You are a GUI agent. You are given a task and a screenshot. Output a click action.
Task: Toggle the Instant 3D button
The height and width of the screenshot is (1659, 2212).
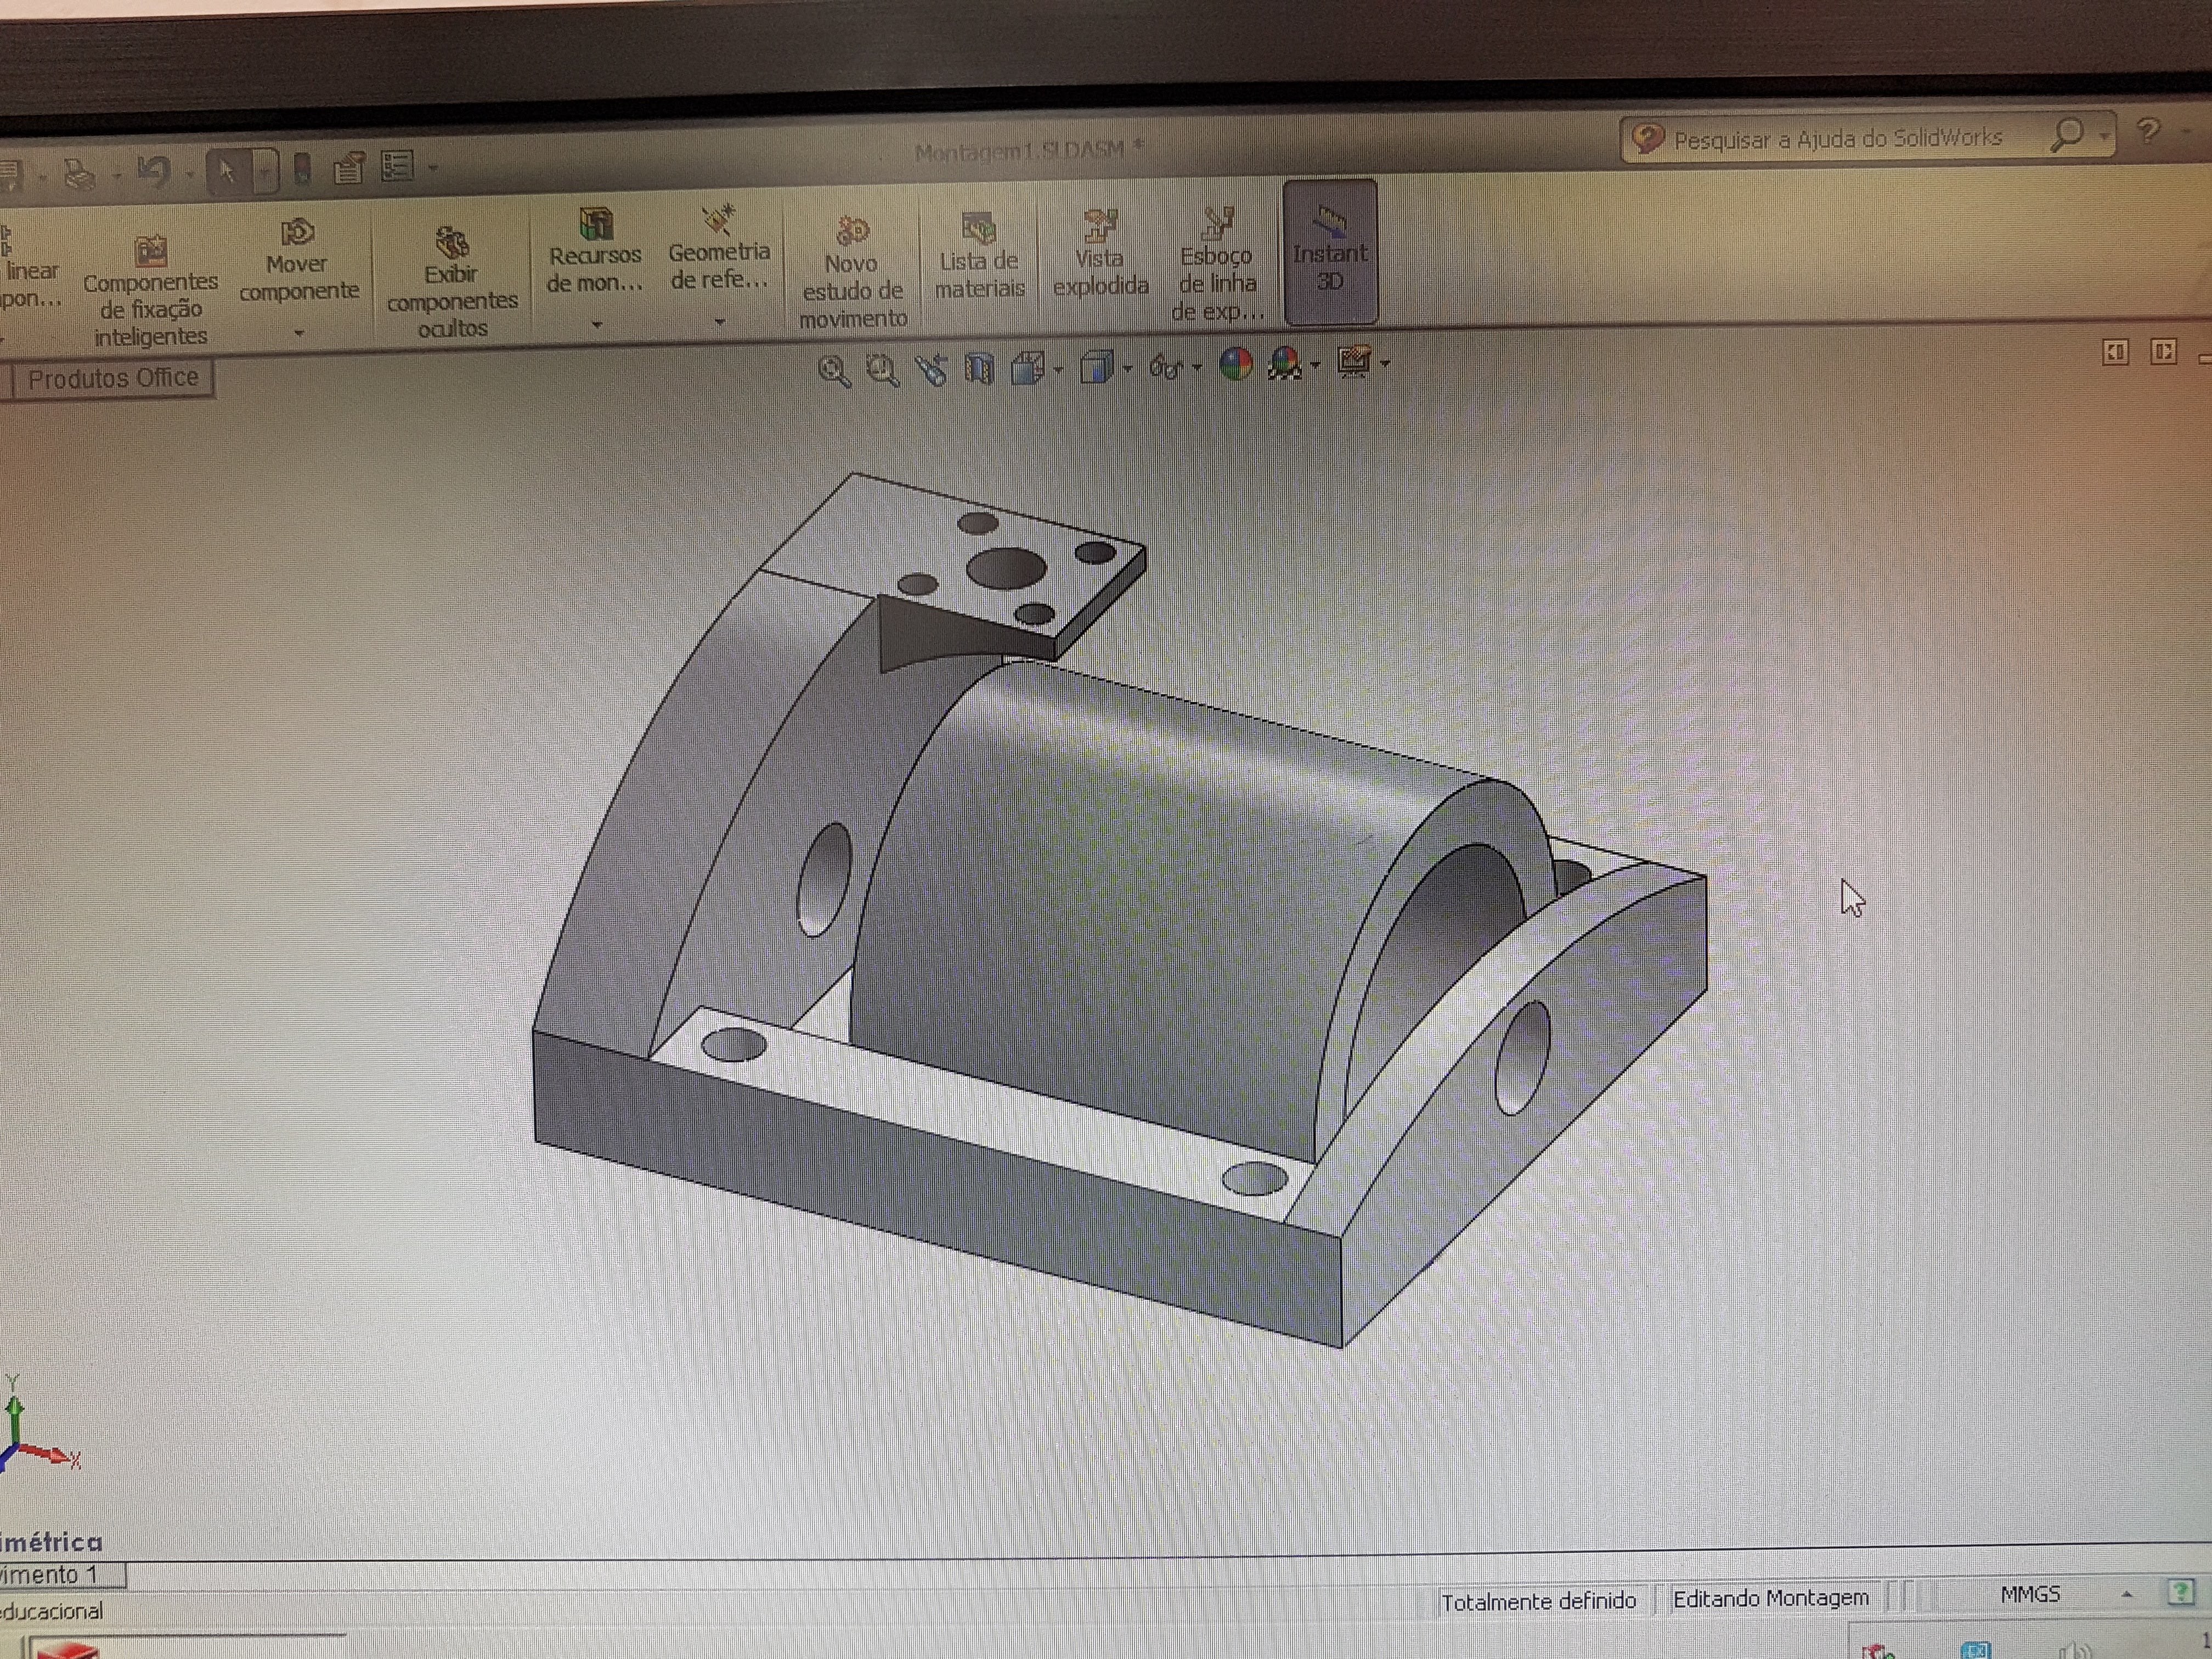click(x=1330, y=252)
